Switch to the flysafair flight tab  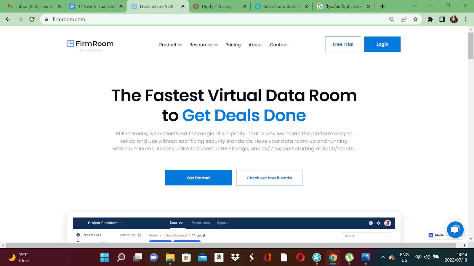coord(343,6)
